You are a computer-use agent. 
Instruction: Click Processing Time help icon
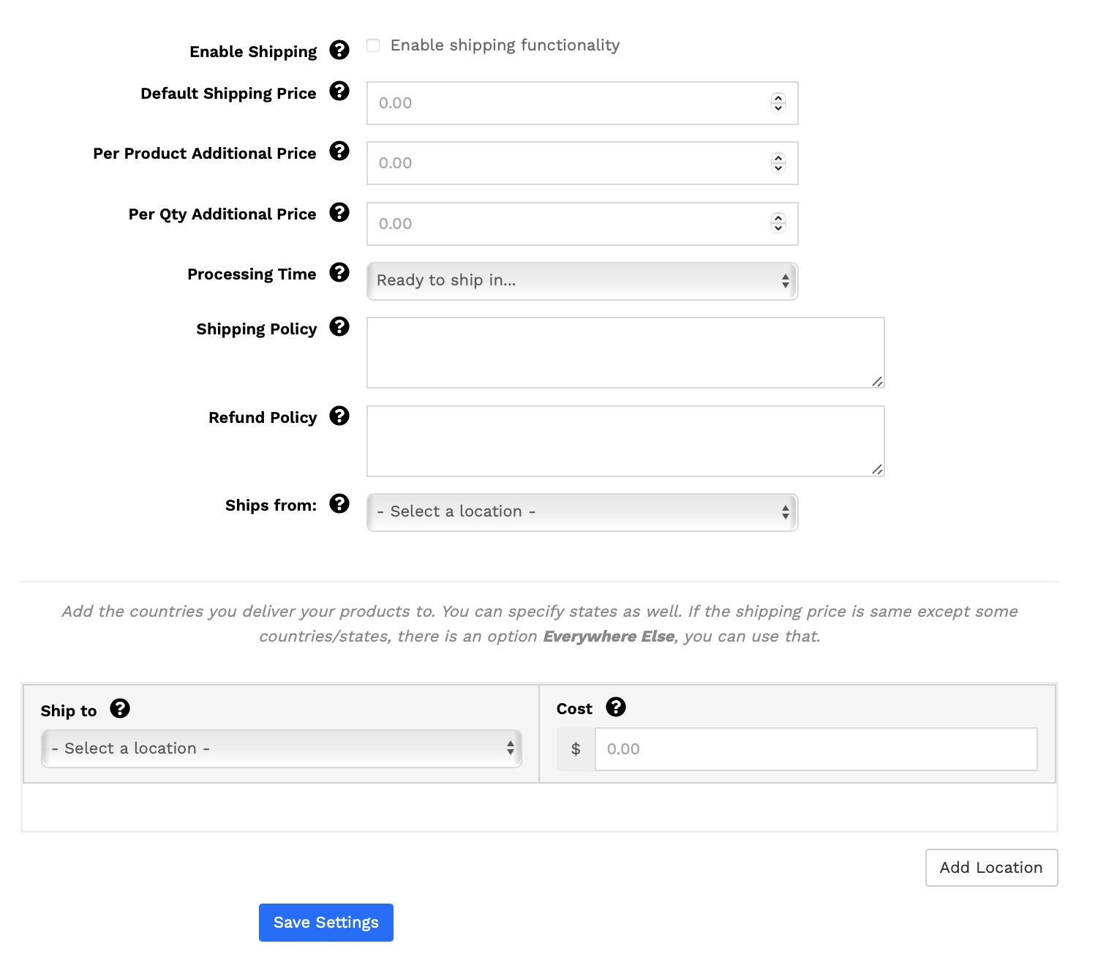339,272
